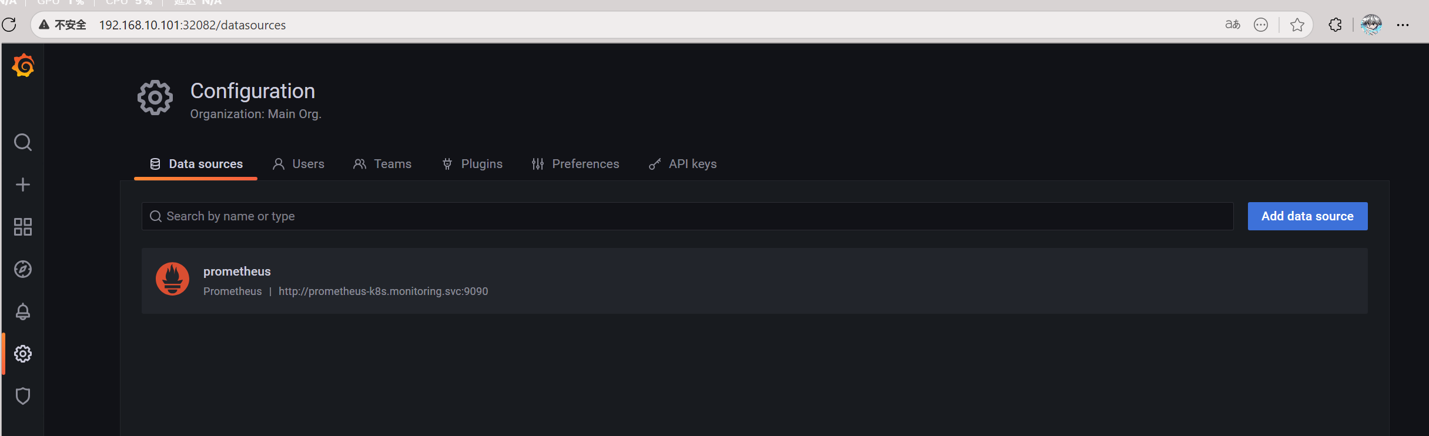Screen dimensions: 1429x436
Task: Switch to the API keys tab
Action: tap(682, 164)
